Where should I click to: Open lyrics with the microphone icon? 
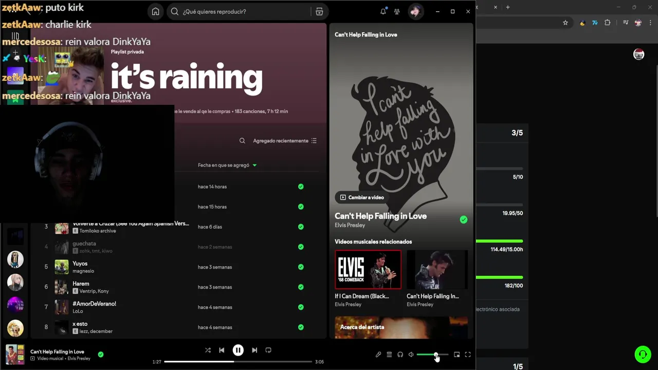click(x=378, y=355)
